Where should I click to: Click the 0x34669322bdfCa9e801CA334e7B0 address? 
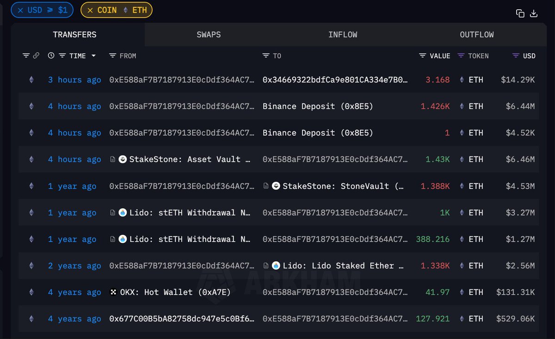[335, 80]
